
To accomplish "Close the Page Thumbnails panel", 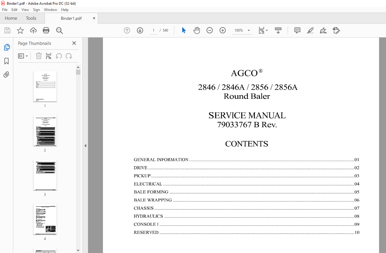I will coord(74,43).
